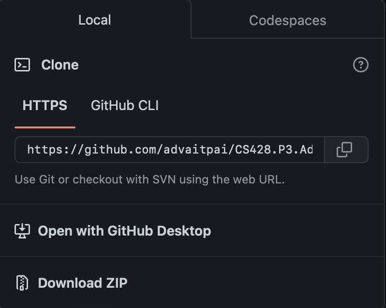This screenshot has width=386, height=308.
Task: Click the zipped file icon
Action: coord(22,283)
